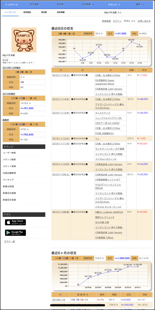Expand the 管理 dropdown in the blue bar
The width and height of the screenshot is (155, 310).
[140, 5]
